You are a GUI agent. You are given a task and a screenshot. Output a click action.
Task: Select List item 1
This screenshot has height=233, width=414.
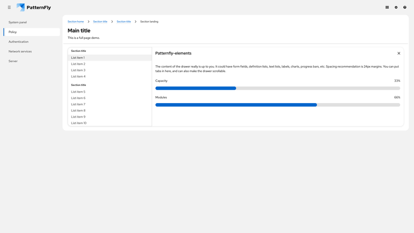click(x=78, y=57)
